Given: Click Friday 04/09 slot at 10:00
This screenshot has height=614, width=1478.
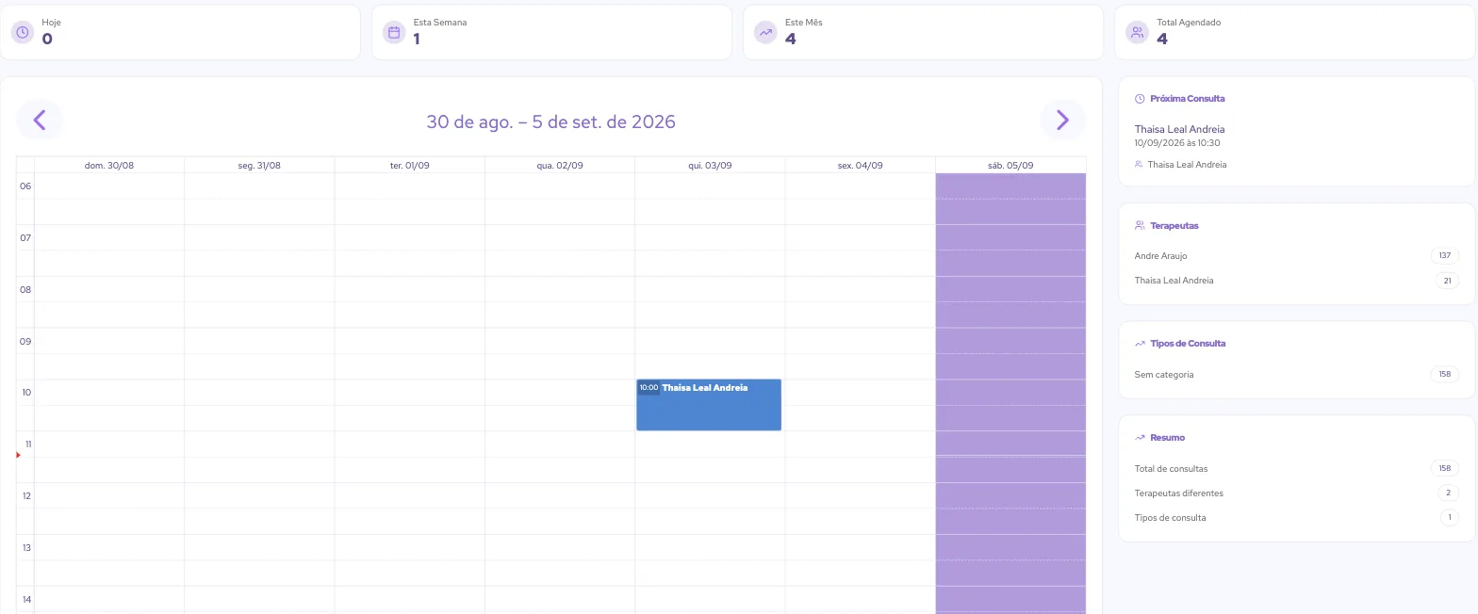Looking at the screenshot, I should [861, 392].
